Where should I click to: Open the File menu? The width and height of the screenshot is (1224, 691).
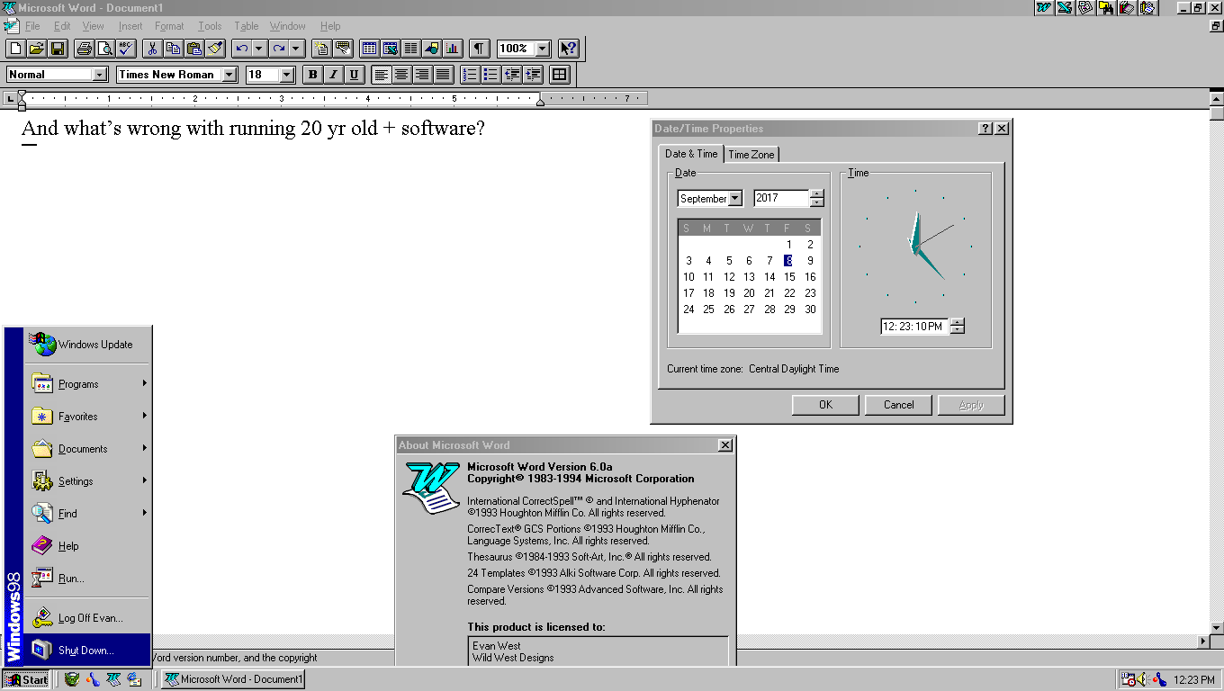32,26
